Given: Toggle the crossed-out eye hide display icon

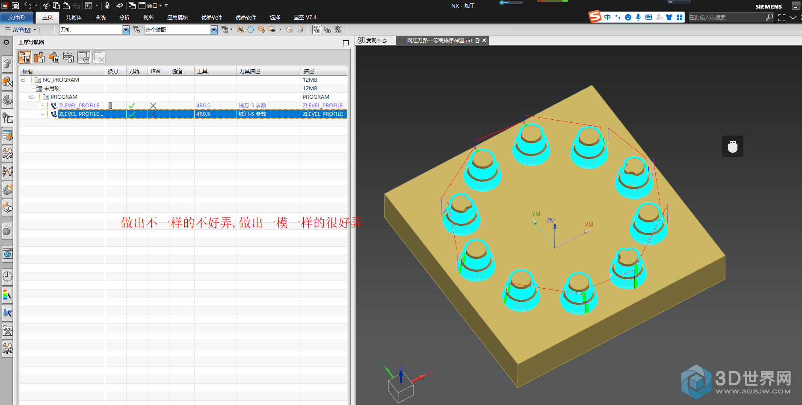Looking at the screenshot, I should pyautogui.click(x=338, y=30).
